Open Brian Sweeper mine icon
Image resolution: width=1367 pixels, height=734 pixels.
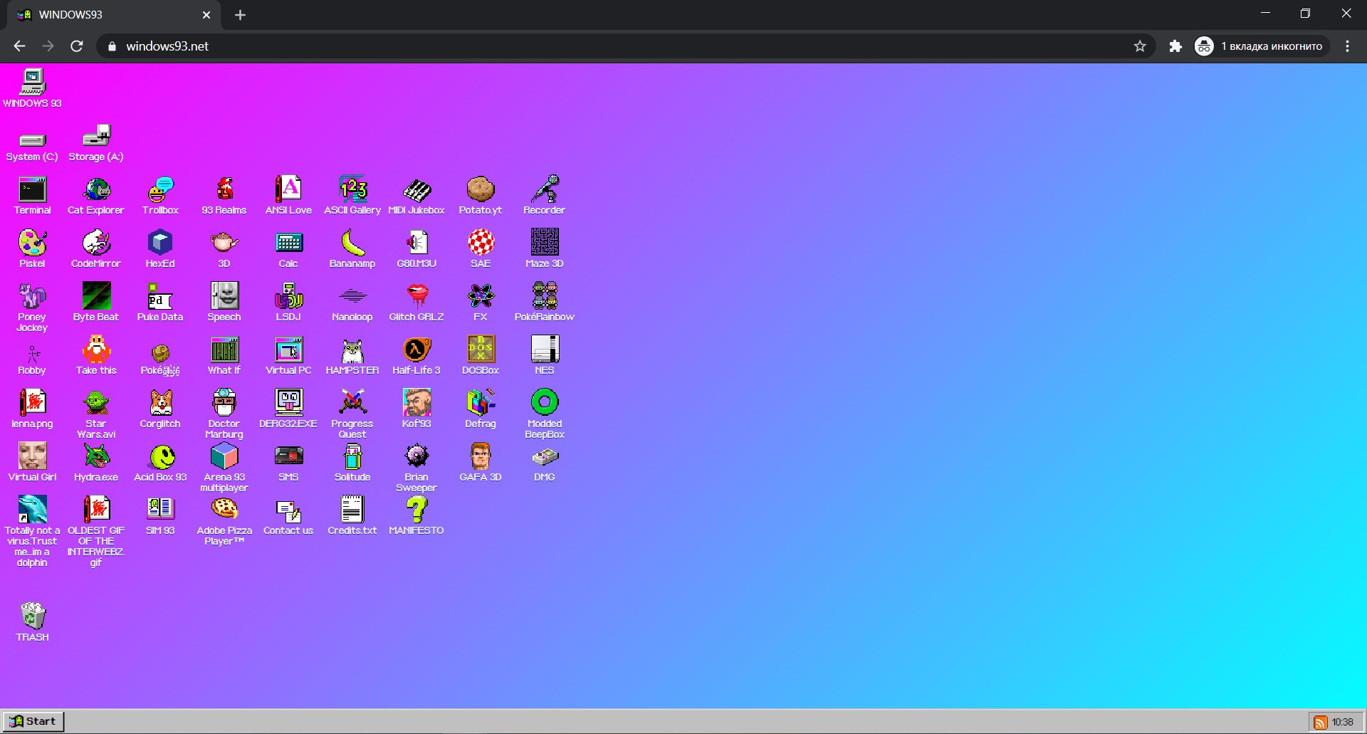click(x=417, y=468)
